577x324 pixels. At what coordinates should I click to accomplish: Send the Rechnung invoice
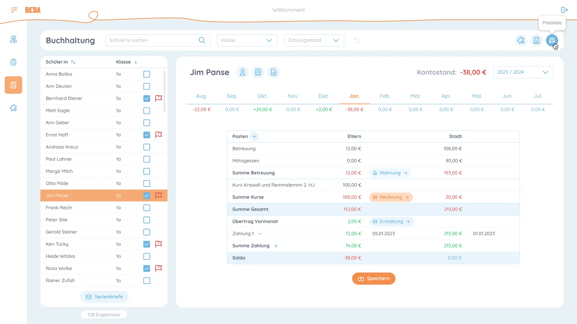pos(391,197)
